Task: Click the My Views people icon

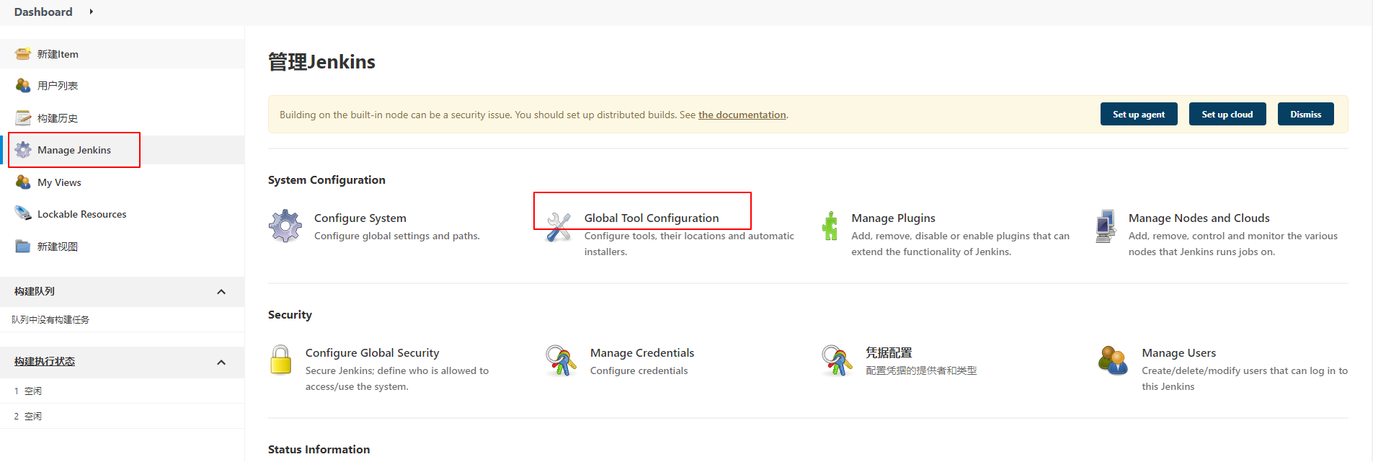Action: pos(23,182)
